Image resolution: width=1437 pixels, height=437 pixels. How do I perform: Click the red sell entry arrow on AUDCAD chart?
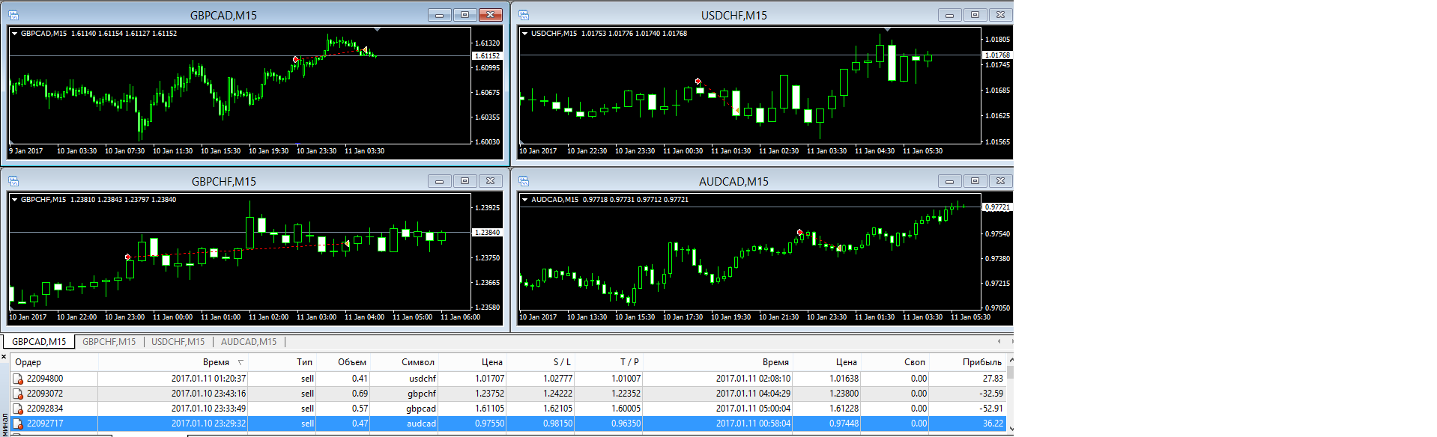(x=799, y=232)
